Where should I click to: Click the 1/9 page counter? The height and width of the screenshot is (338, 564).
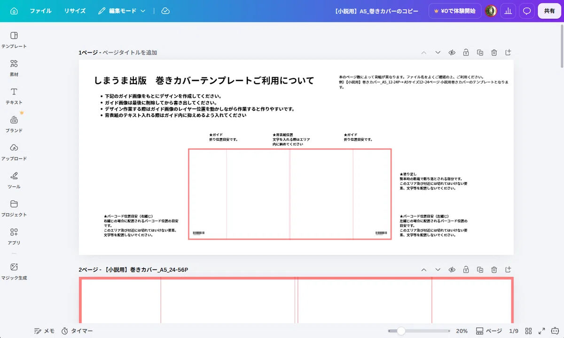tap(514, 331)
